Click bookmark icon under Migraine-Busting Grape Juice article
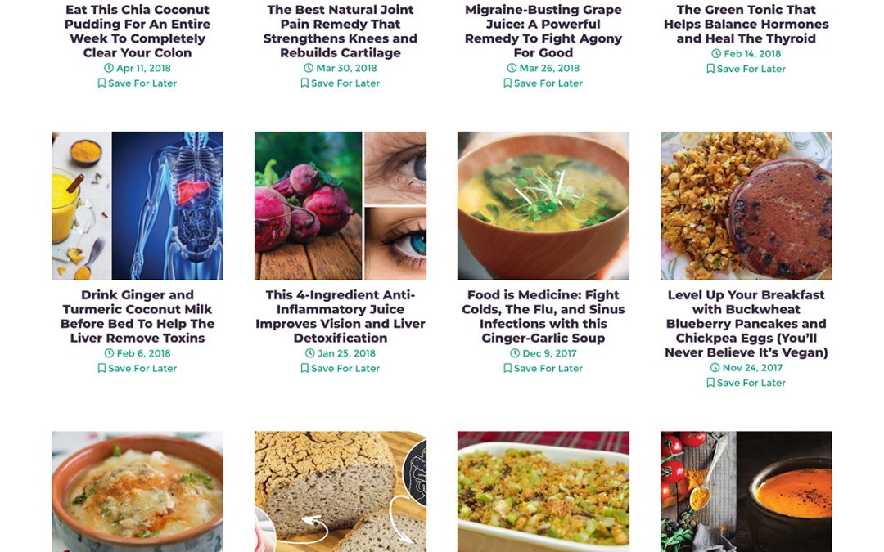 507,83
